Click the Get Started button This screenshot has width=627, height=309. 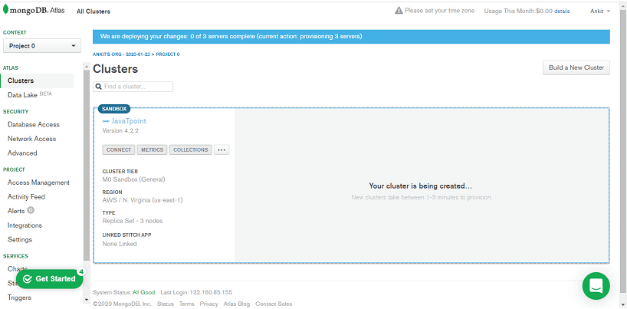click(49, 279)
